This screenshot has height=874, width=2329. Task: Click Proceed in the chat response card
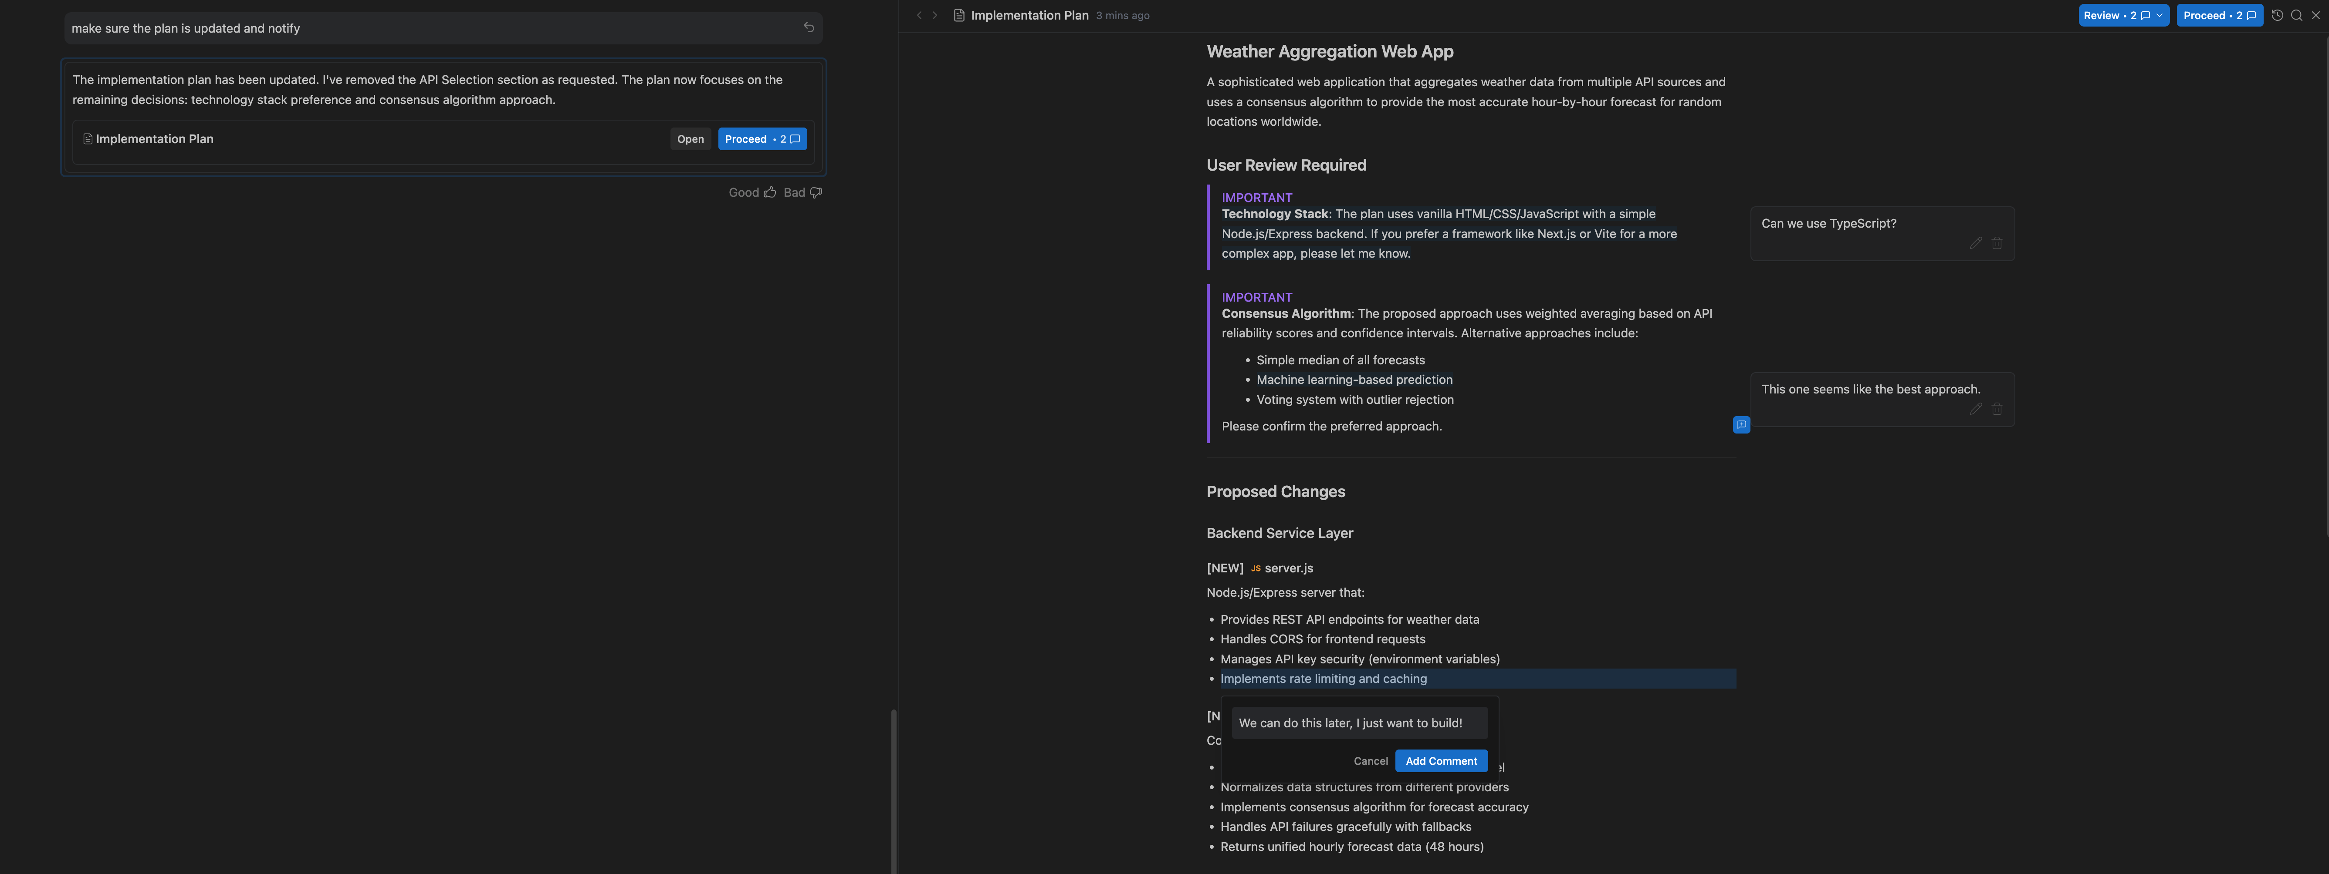pos(762,138)
